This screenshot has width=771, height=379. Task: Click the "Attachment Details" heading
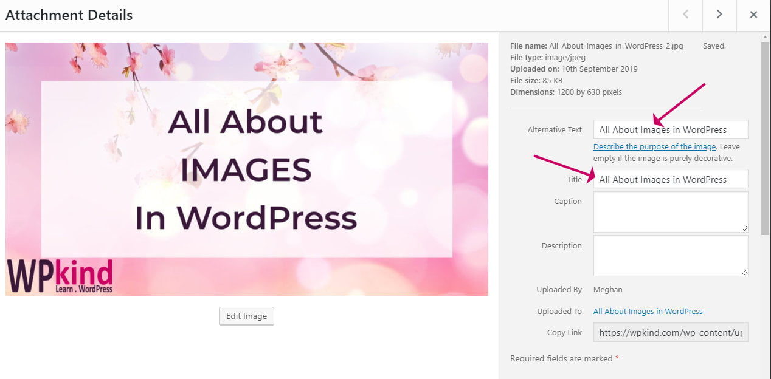(x=69, y=15)
